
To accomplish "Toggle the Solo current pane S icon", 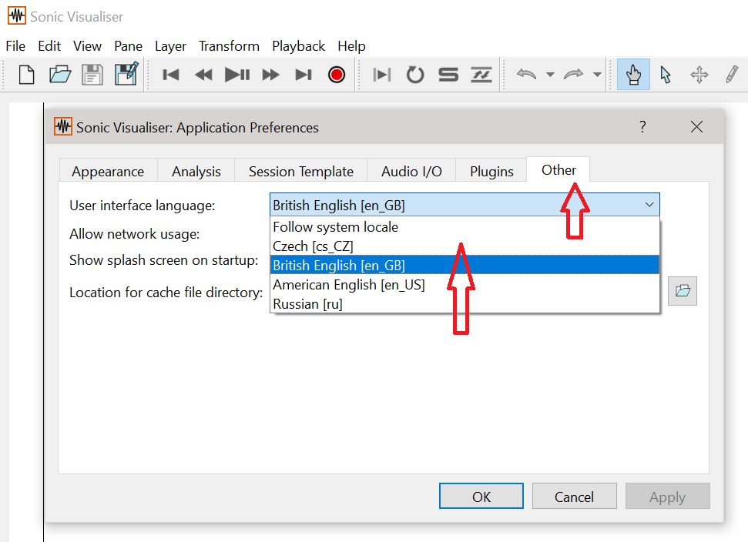I will point(448,75).
